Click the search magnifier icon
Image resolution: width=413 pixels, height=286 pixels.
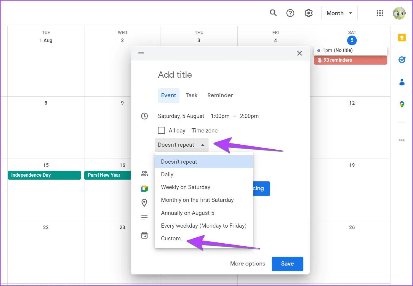pos(273,13)
